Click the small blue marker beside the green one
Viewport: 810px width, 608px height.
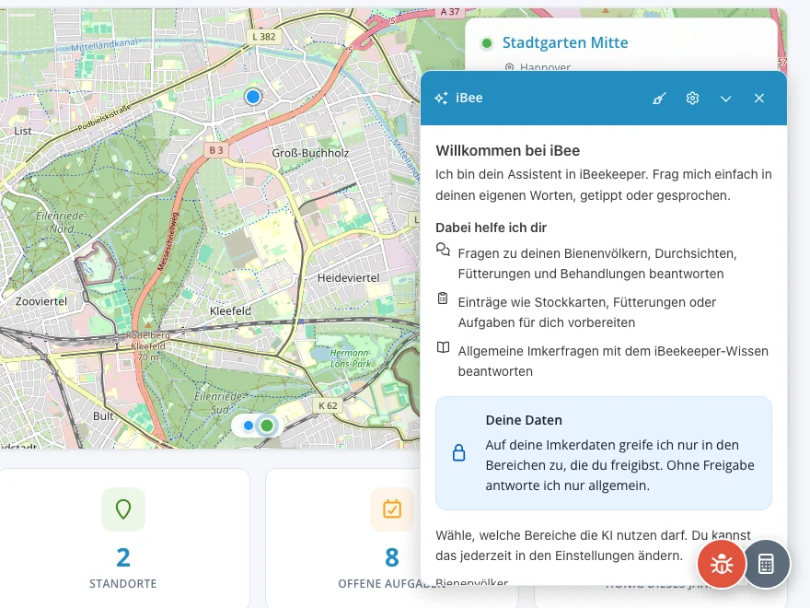[249, 426]
